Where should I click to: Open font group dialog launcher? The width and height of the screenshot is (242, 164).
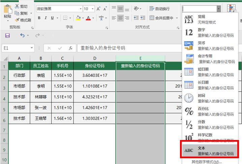(x=107, y=28)
